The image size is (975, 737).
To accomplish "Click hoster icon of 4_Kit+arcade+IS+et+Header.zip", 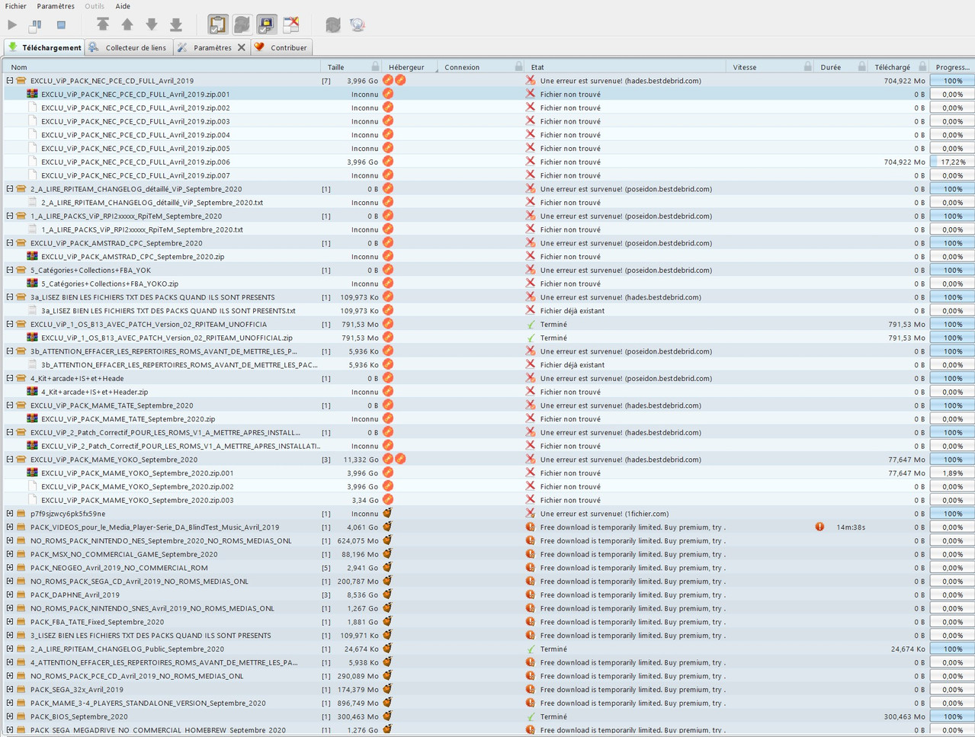I will pyautogui.click(x=388, y=392).
